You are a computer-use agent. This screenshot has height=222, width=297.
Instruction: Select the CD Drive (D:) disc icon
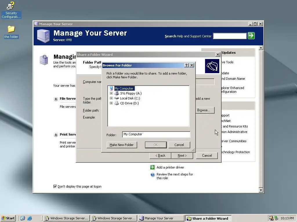click(117, 103)
